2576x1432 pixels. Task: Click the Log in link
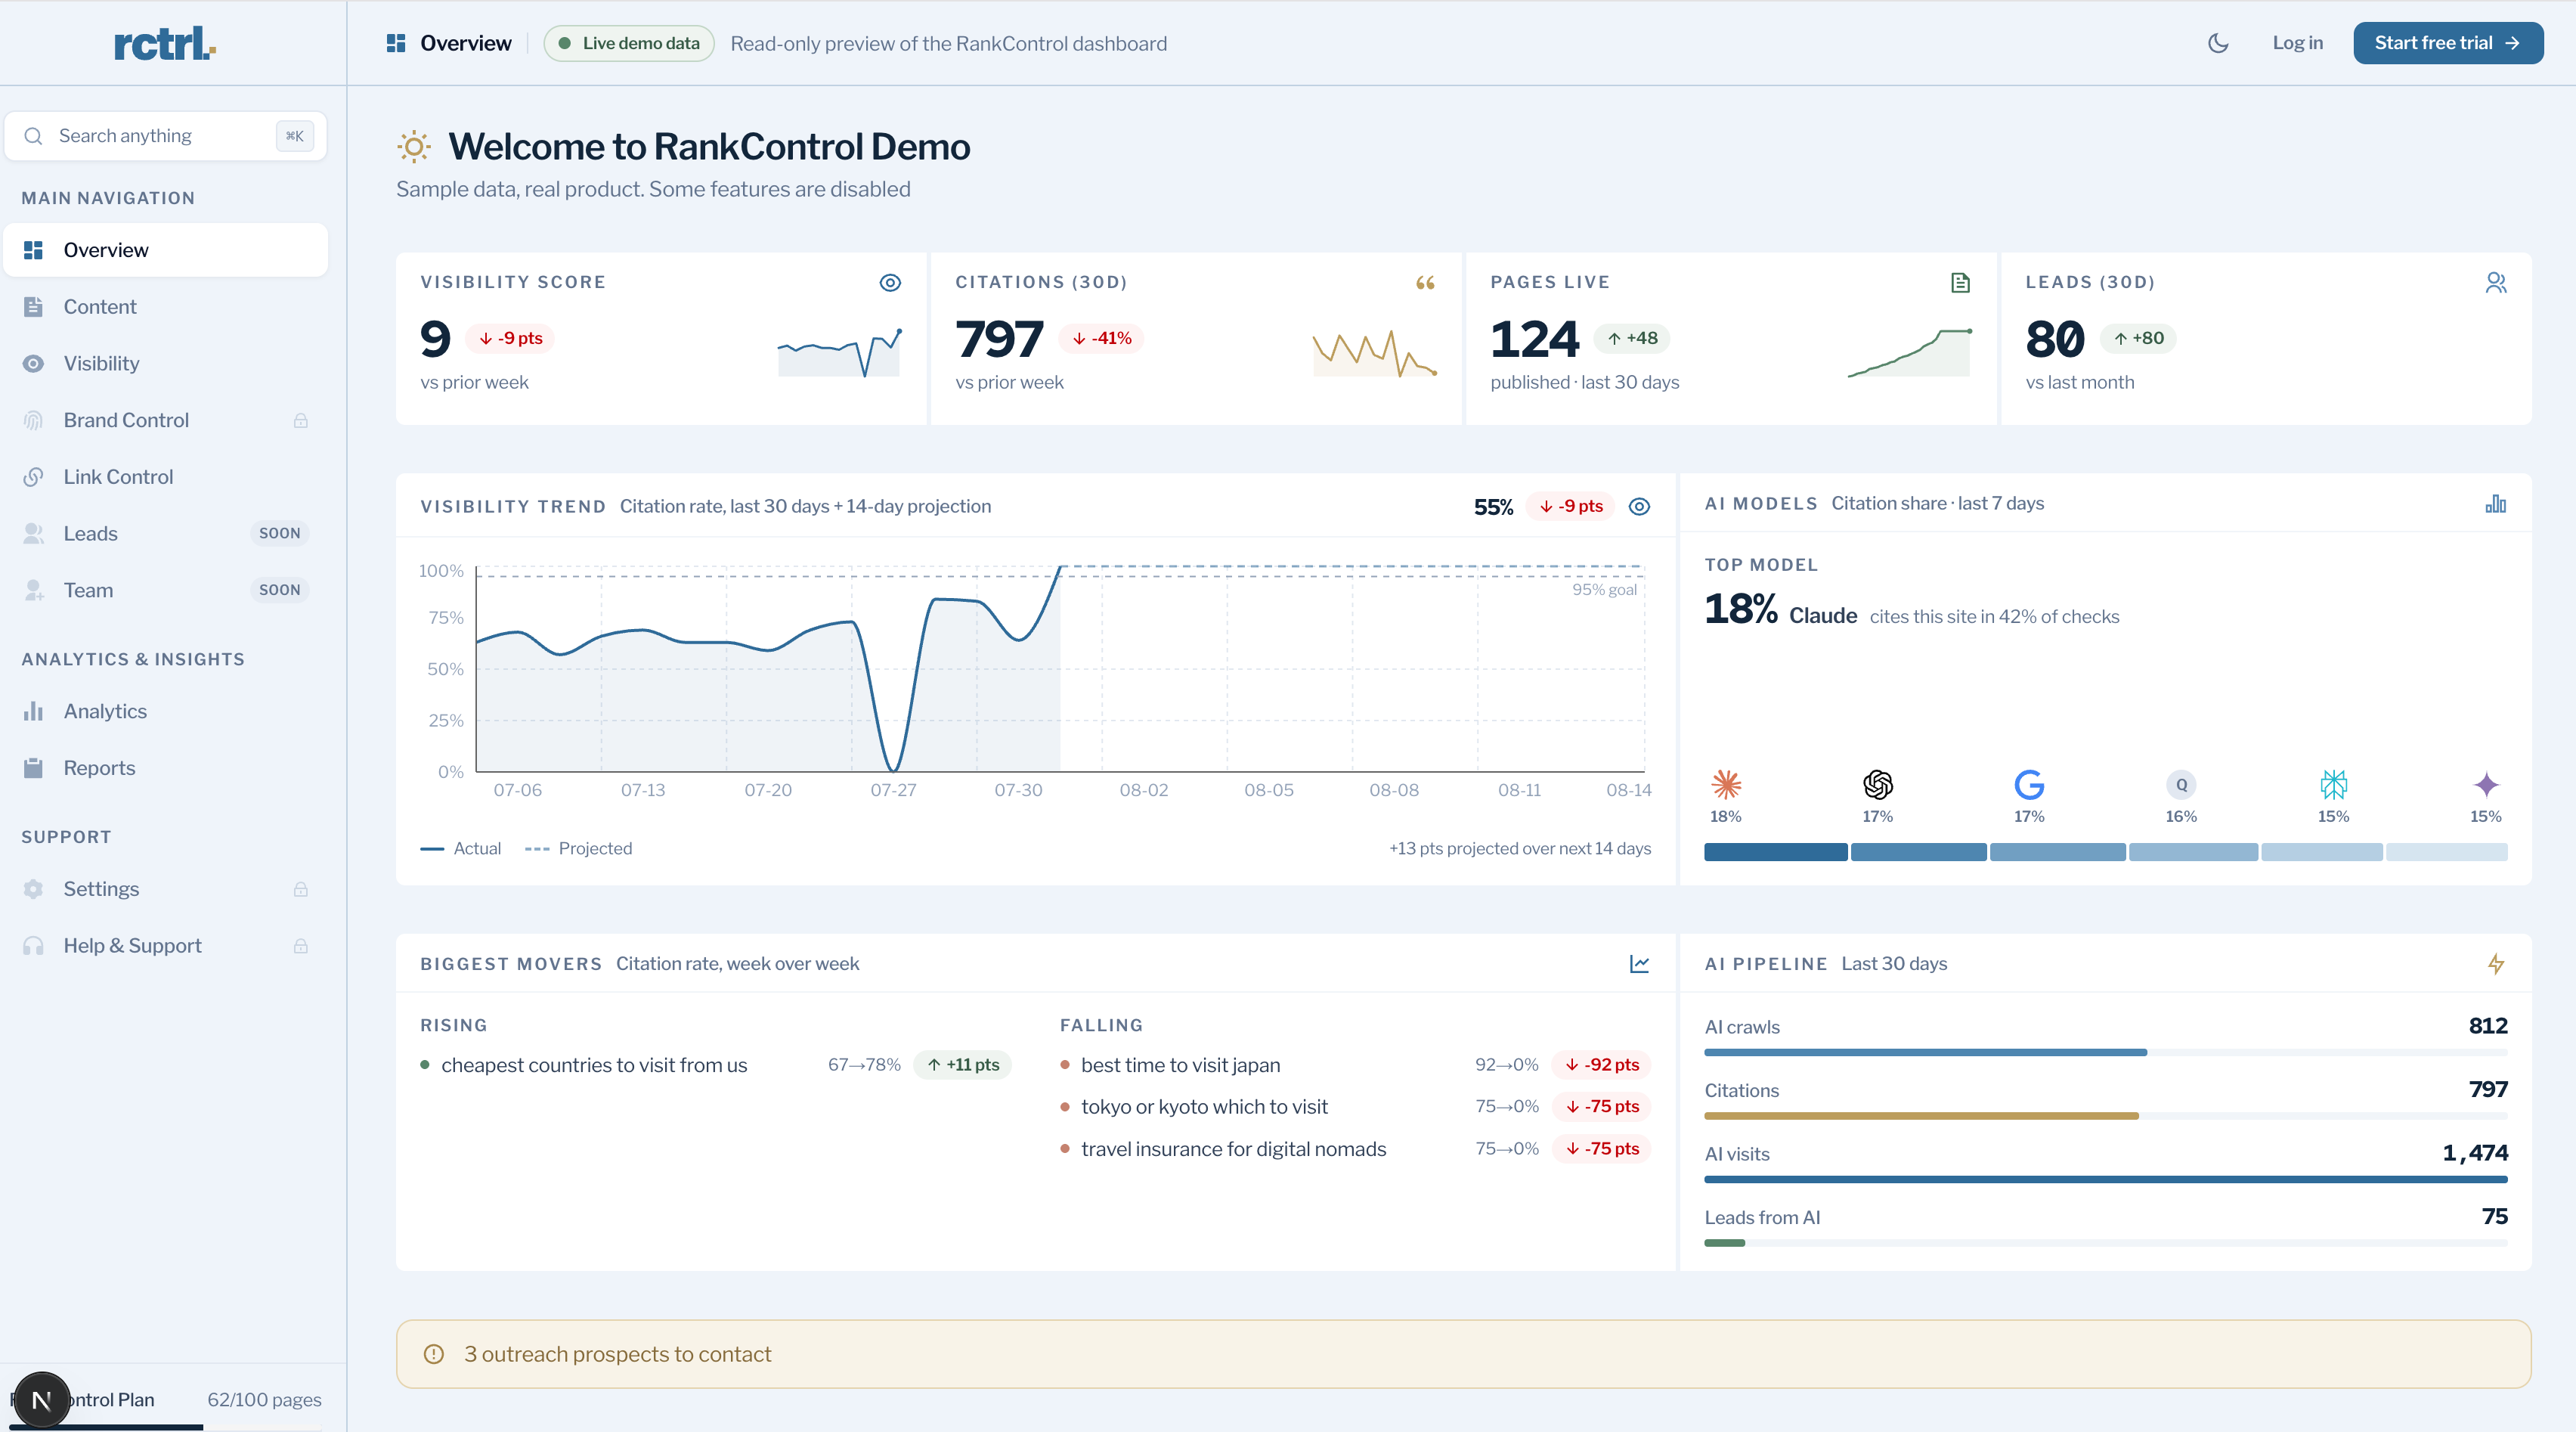(x=2297, y=43)
